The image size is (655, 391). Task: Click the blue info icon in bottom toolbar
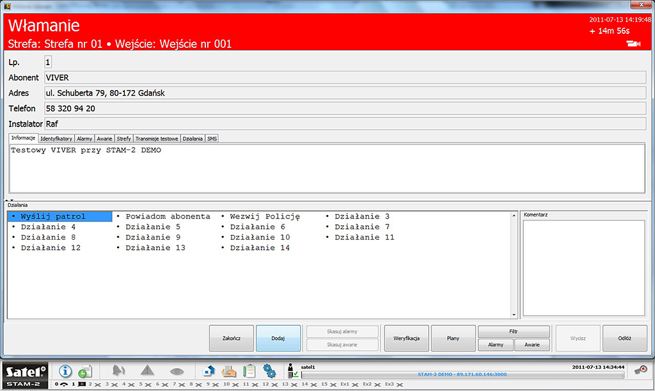[65, 371]
